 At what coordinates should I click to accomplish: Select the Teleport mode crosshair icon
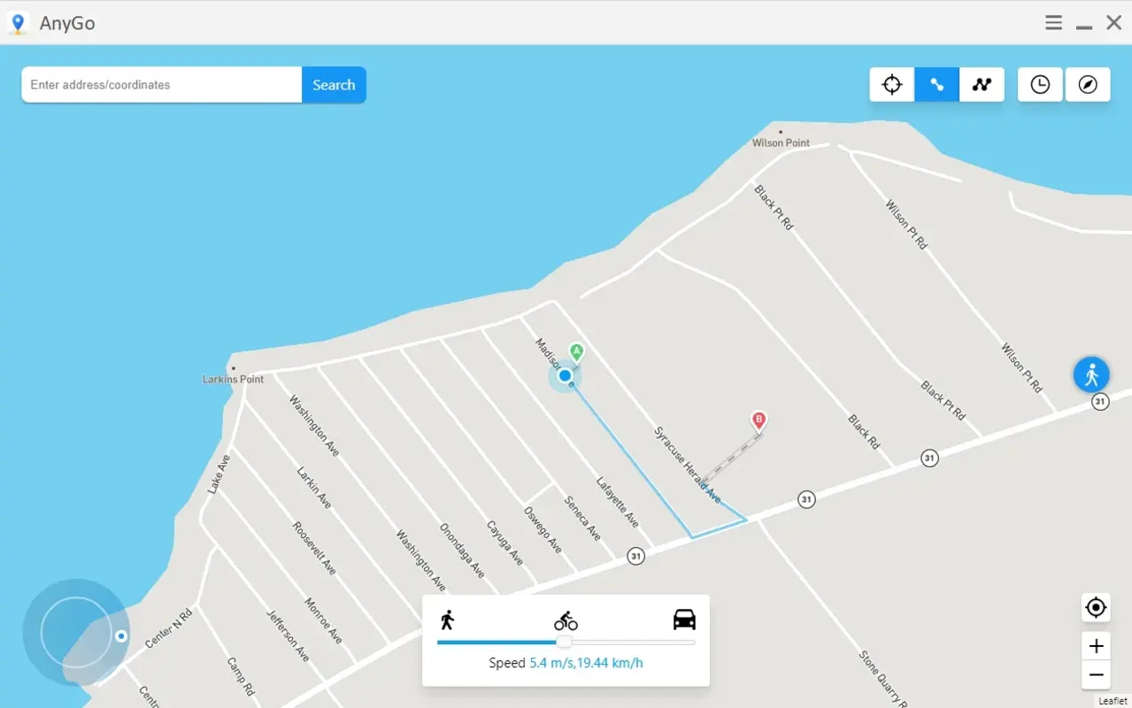click(891, 84)
